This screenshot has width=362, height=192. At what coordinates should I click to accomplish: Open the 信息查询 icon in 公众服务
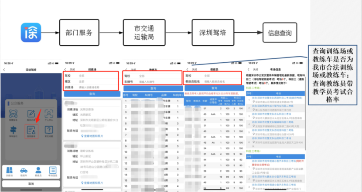[x=31, y=129]
